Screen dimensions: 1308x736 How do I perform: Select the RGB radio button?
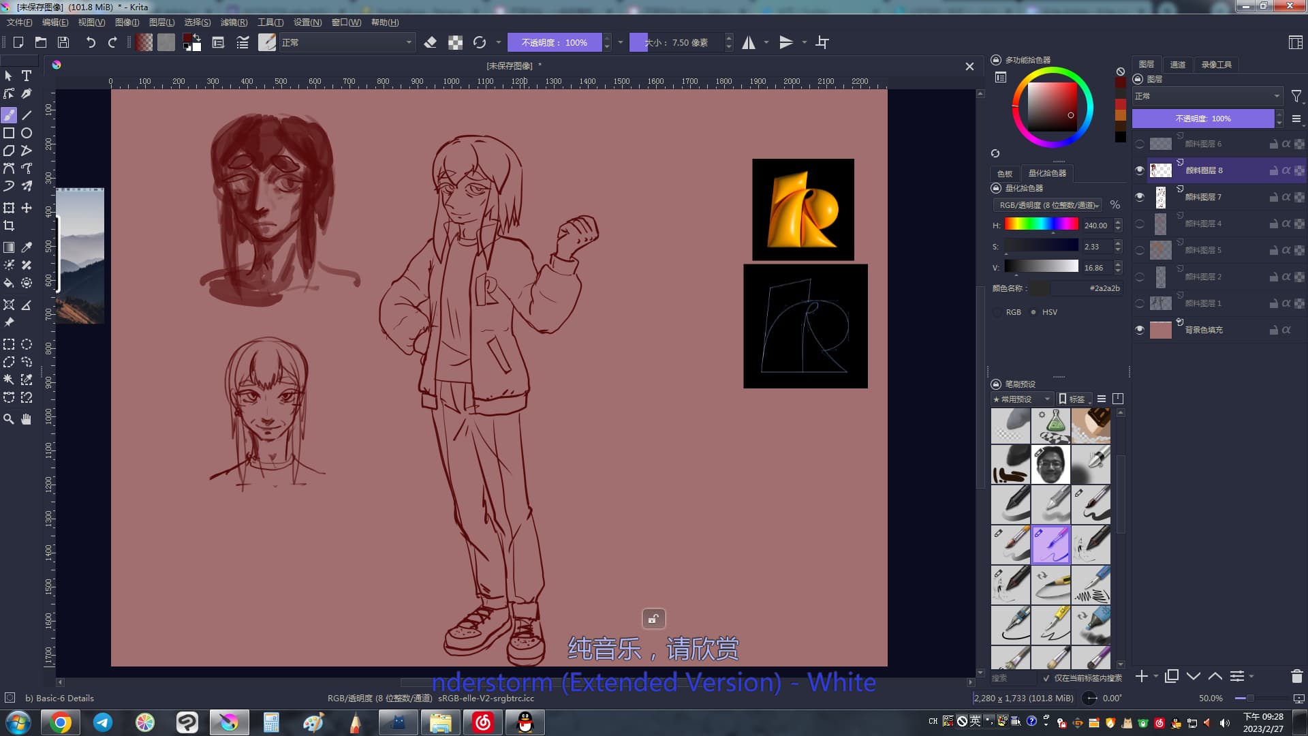[x=998, y=312]
